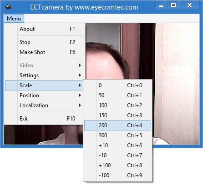
Task: Decrease scale by -10
Action: click(117, 155)
